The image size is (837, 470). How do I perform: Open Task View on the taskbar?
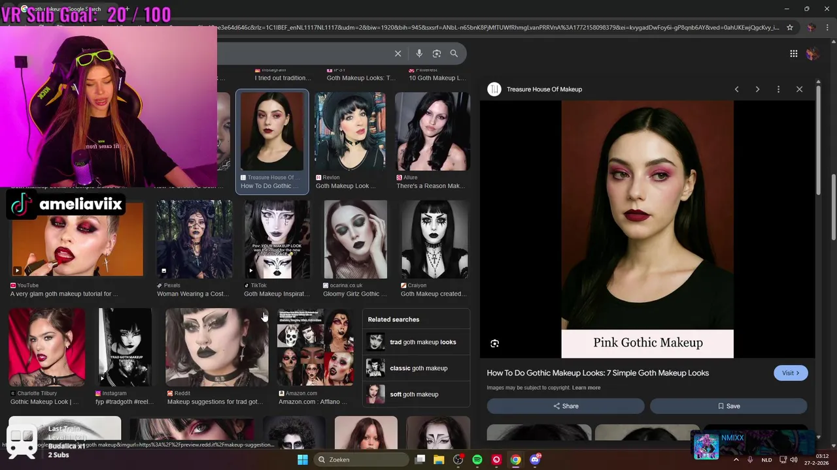(420, 460)
